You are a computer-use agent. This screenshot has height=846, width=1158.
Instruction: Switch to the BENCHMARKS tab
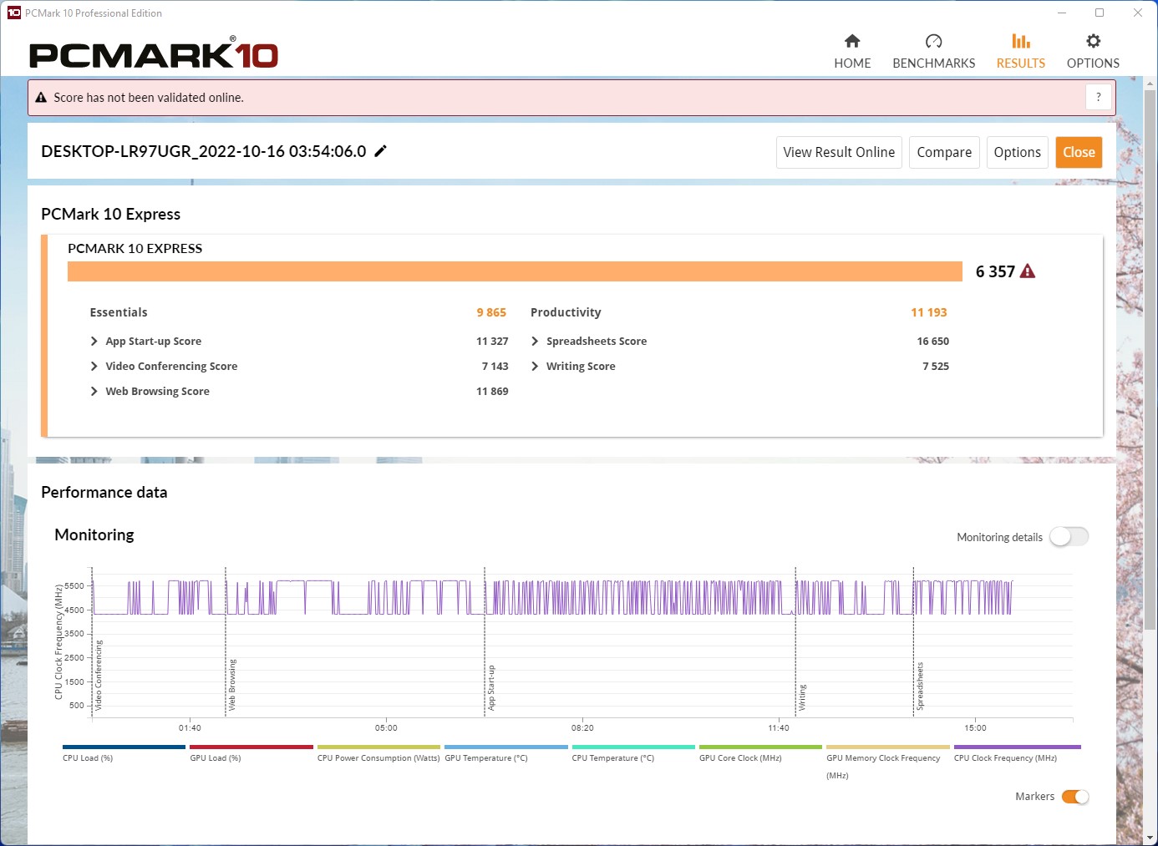933,63
